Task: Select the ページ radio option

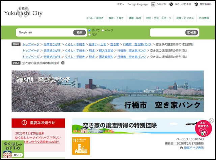Action: click(x=103, y=30)
